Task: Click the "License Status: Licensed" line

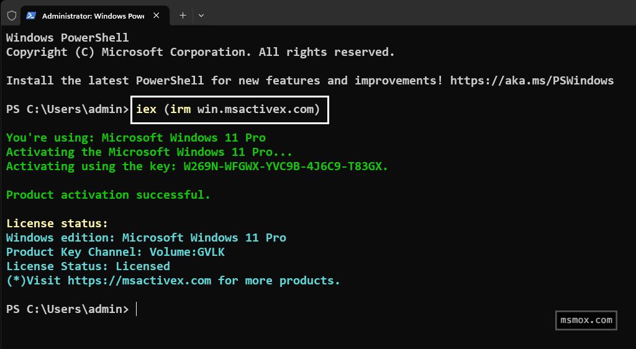Action: pyautogui.click(x=88, y=266)
